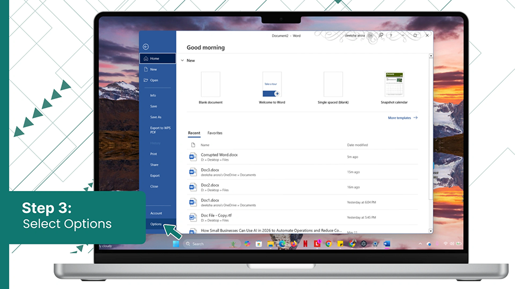Click the feedback person icon in the title bar
The width and height of the screenshot is (515, 289).
[x=381, y=35]
